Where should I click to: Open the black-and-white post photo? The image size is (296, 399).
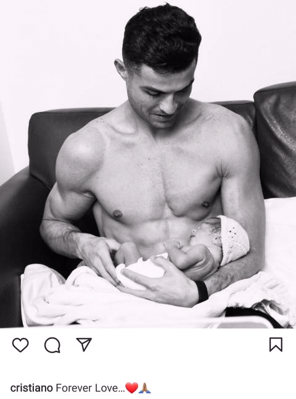click(148, 164)
